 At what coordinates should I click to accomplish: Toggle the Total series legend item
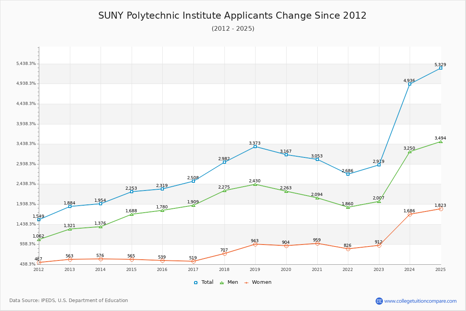203,282
